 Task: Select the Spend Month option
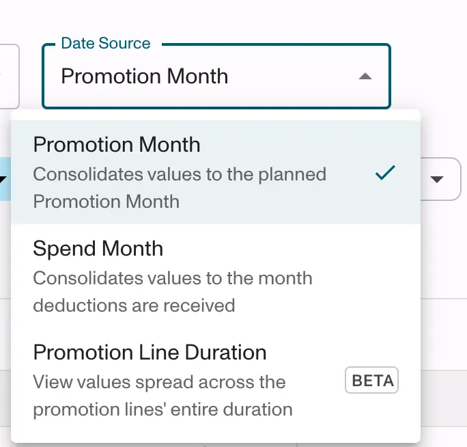(216, 276)
